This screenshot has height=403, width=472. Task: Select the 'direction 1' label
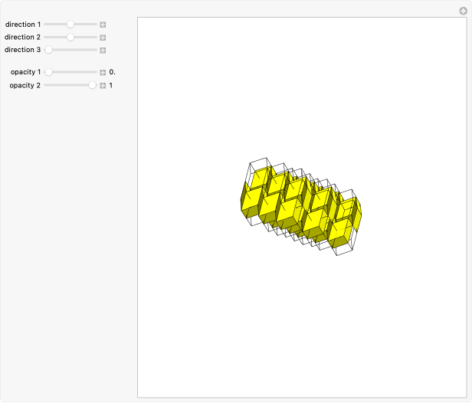[x=23, y=25]
